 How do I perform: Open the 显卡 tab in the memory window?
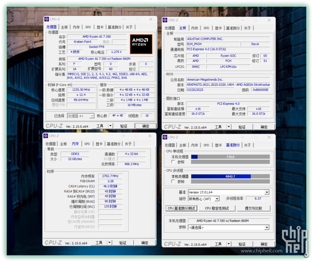(99, 144)
